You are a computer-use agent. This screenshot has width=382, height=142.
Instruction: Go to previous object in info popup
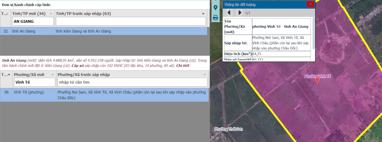pyautogui.click(x=229, y=13)
